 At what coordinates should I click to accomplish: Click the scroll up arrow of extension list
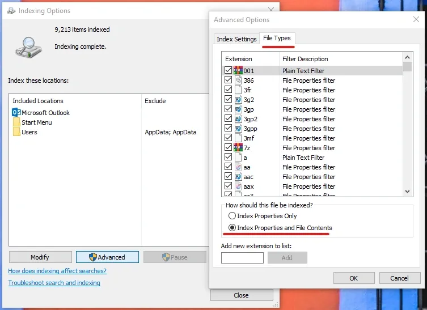407,57
